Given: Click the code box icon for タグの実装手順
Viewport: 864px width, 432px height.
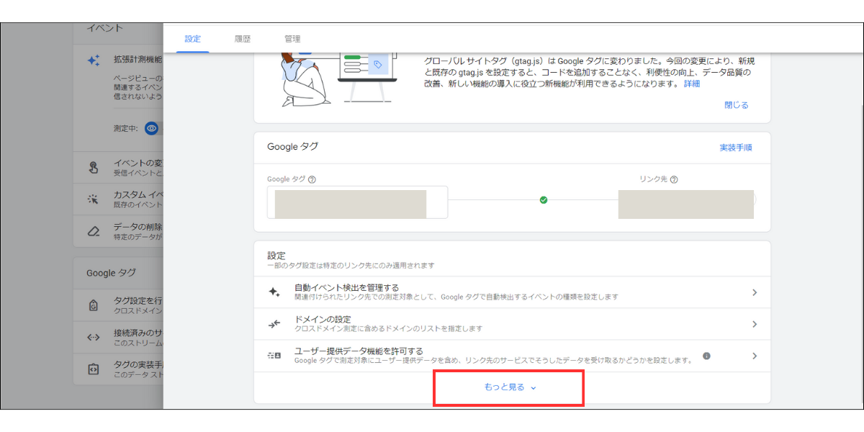Looking at the screenshot, I should pos(94,368).
